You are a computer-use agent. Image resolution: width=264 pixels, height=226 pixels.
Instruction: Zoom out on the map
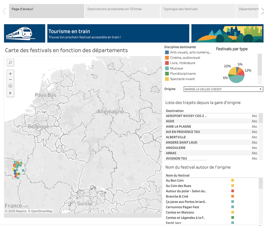coord(10,79)
